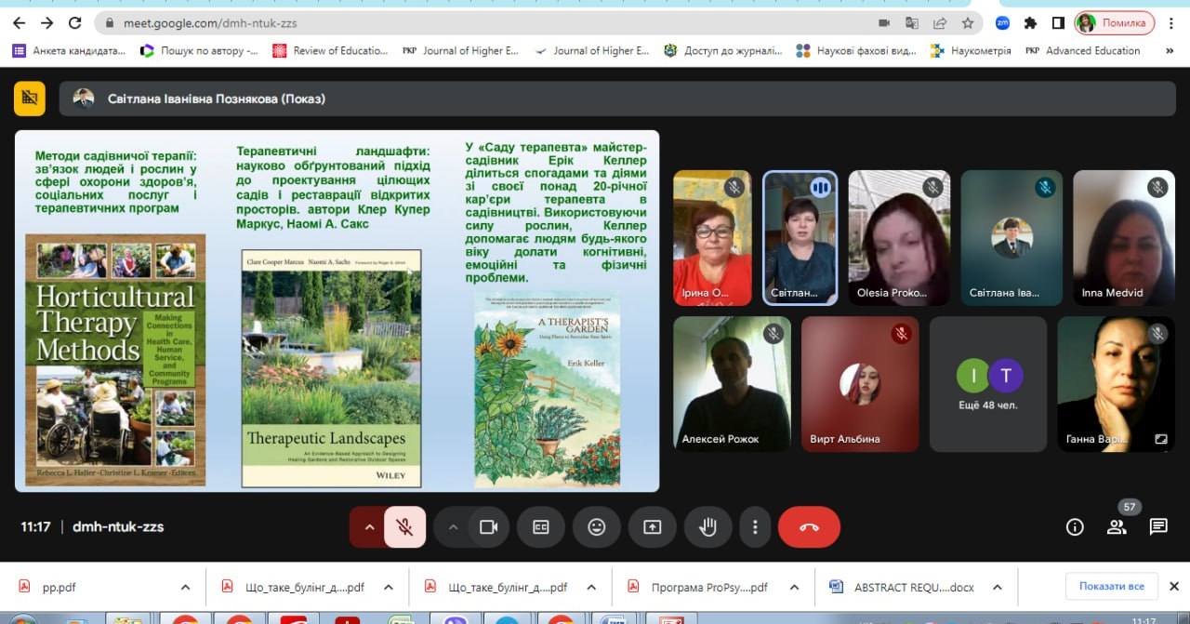
Task: Click the yellow presentation-off icon
Action: (x=30, y=99)
